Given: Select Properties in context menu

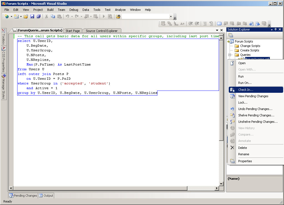Looking at the screenshot, I should 256,161.
